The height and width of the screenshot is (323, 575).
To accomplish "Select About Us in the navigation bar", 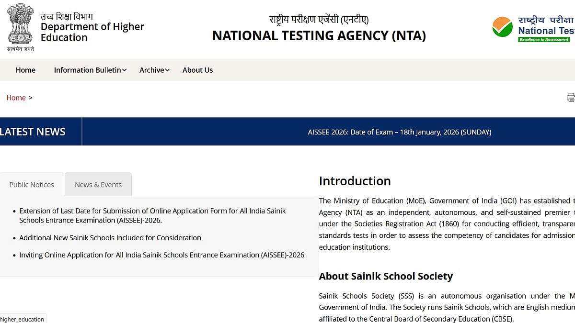I will [197, 70].
